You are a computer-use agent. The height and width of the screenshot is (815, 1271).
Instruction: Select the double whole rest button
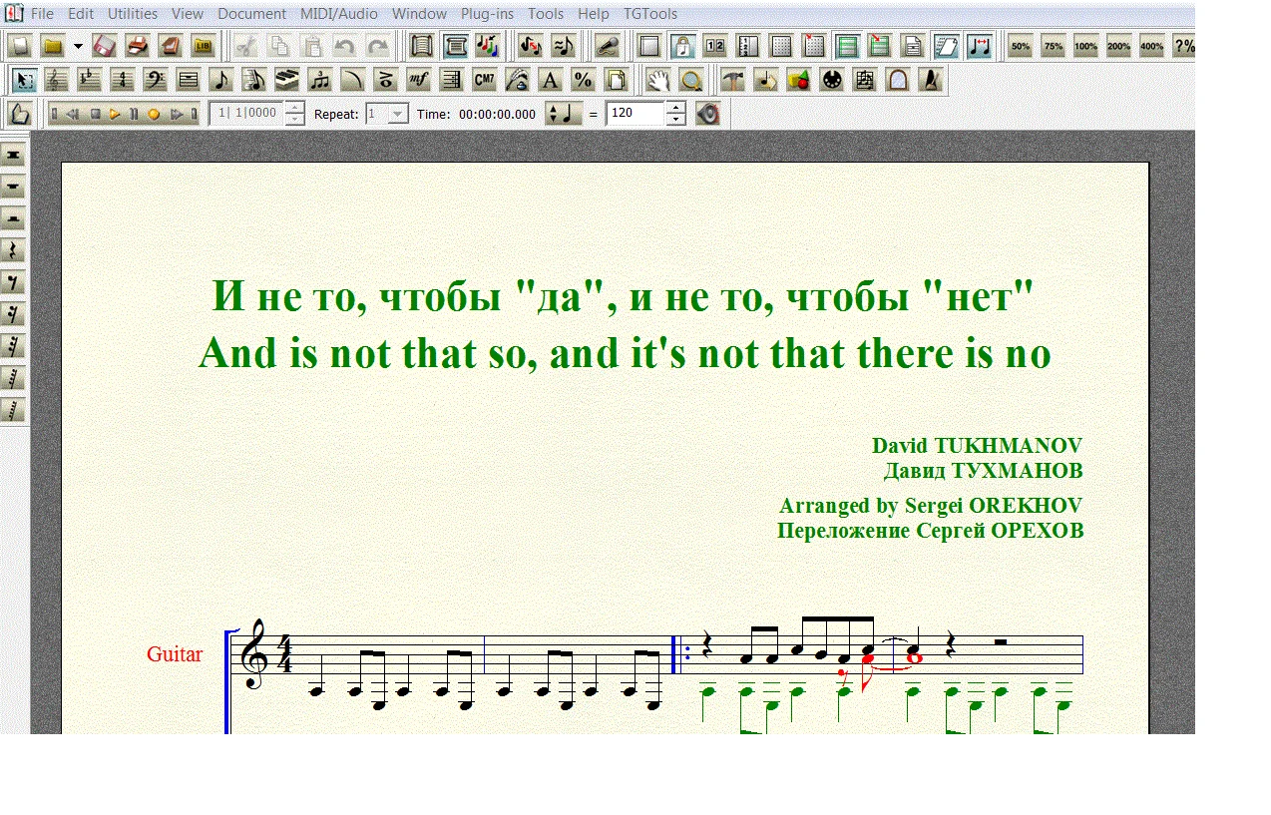coord(14,155)
